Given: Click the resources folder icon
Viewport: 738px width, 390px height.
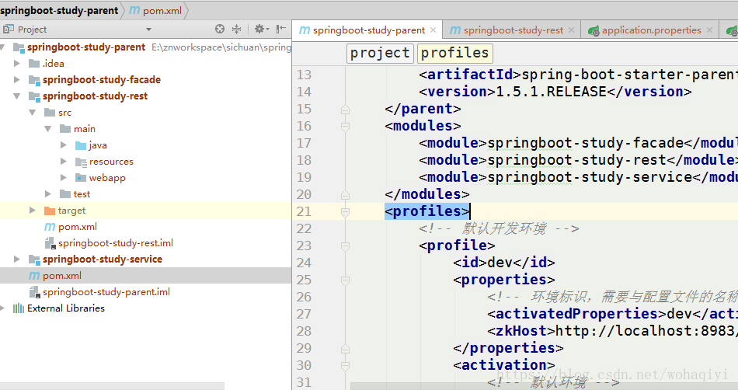Looking at the screenshot, I should pos(81,162).
